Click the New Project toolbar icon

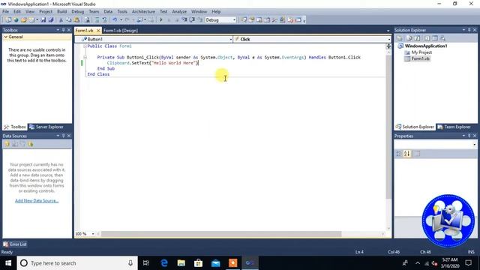click(8, 20)
